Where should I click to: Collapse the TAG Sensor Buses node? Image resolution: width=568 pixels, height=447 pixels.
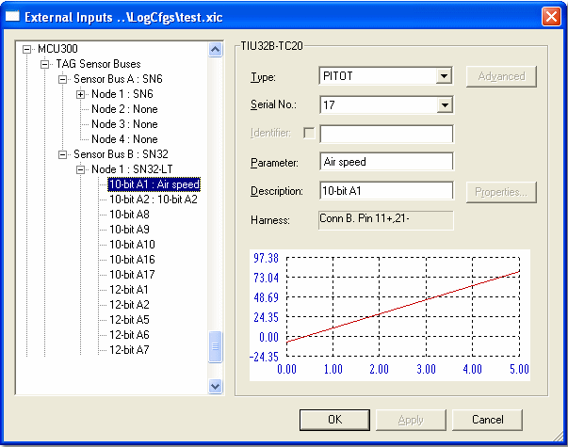pyautogui.click(x=46, y=64)
